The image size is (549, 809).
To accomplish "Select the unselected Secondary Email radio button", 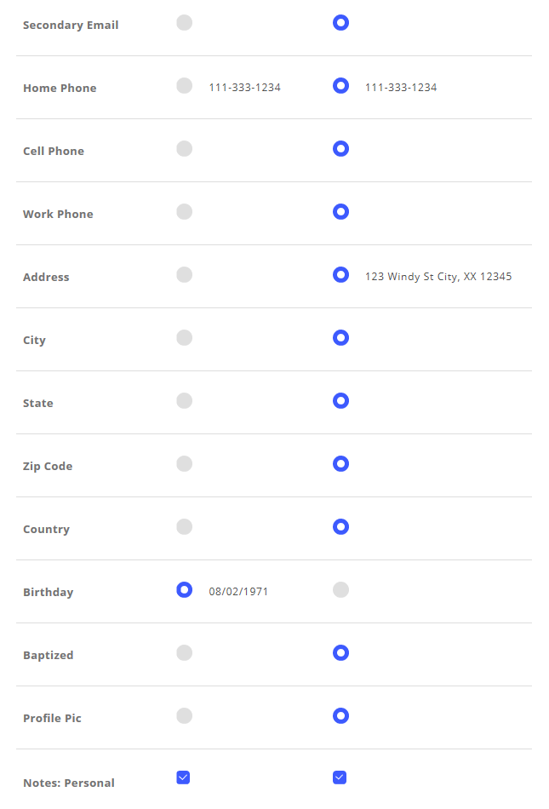I will coord(185,23).
